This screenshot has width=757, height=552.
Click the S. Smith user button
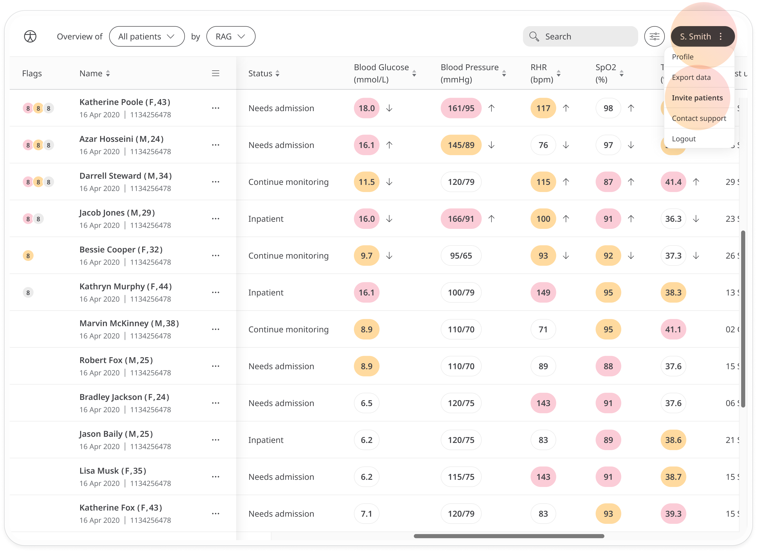[x=702, y=36]
